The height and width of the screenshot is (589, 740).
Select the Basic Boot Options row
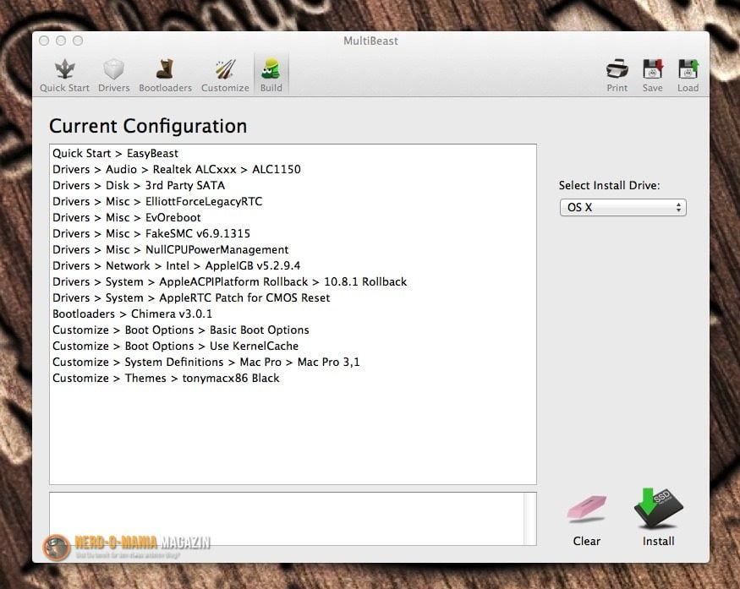[293, 330]
